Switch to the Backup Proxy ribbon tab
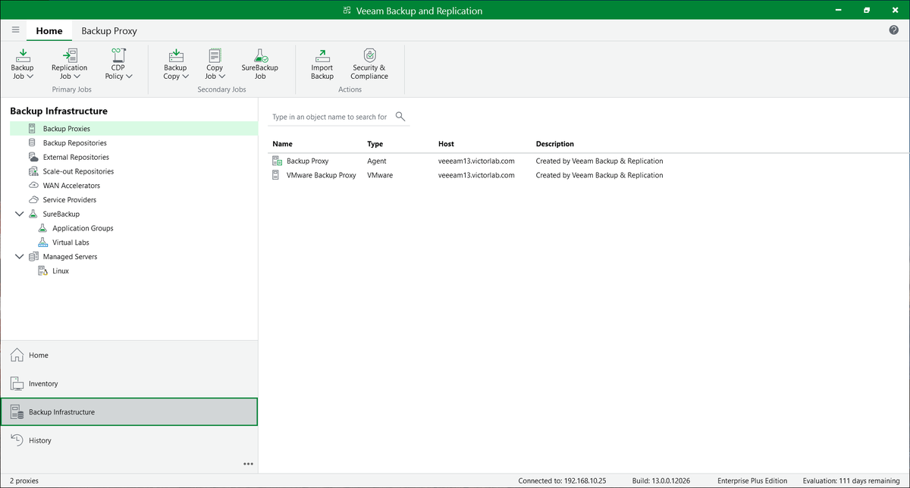910x488 pixels. pyautogui.click(x=109, y=31)
